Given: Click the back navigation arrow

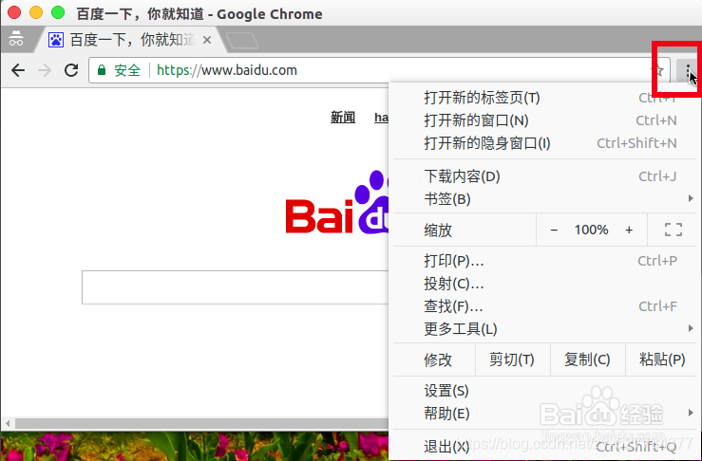Looking at the screenshot, I should (18, 70).
